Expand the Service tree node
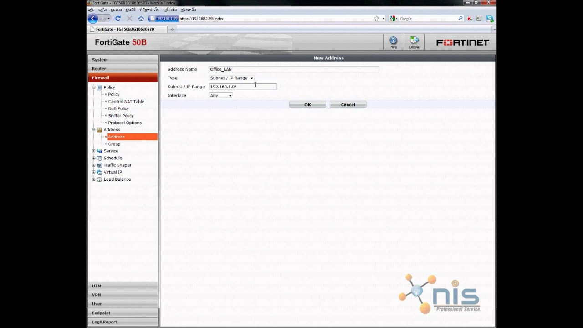The width and height of the screenshot is (583, 328). click(x=94, y=151)
